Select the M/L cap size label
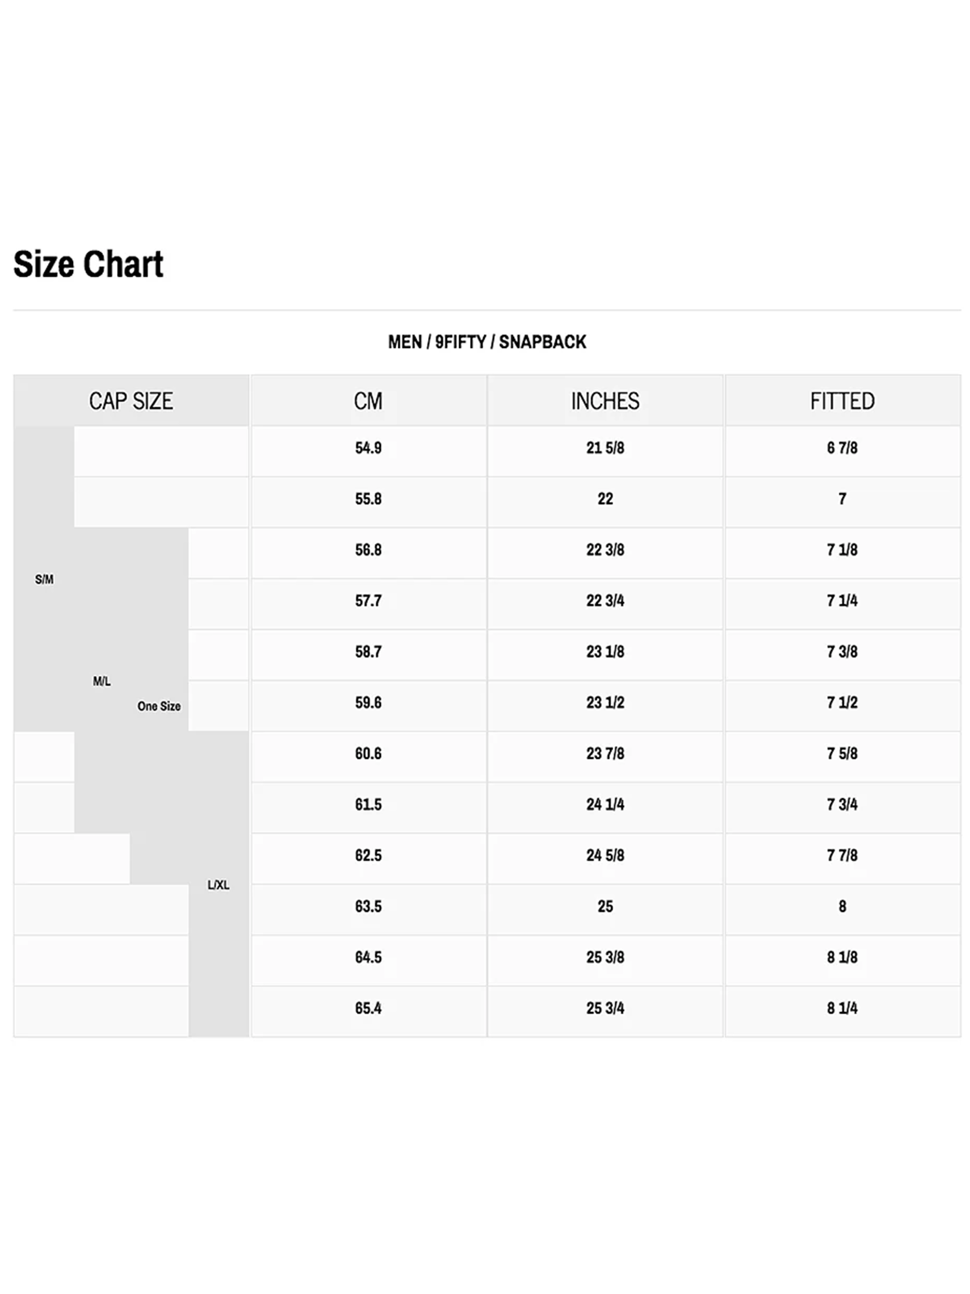970x1294 pixels. click(x=102, y=681)
